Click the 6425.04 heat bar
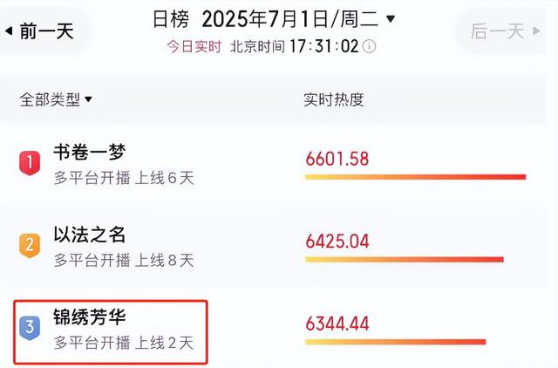This screenshot has height=368, width=558. pos(405,260)
